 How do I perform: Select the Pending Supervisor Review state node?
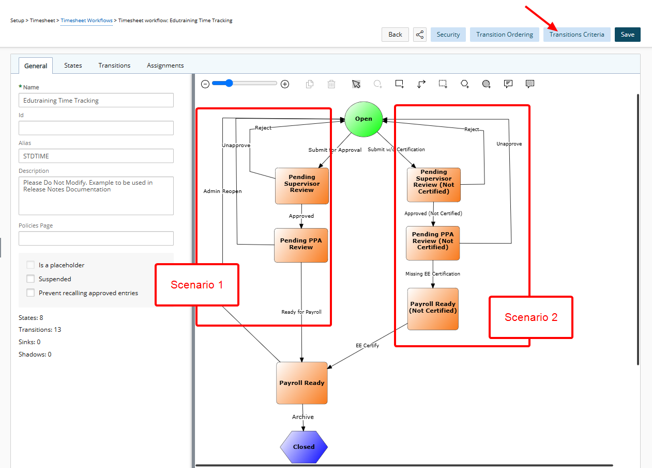point(302,186)
